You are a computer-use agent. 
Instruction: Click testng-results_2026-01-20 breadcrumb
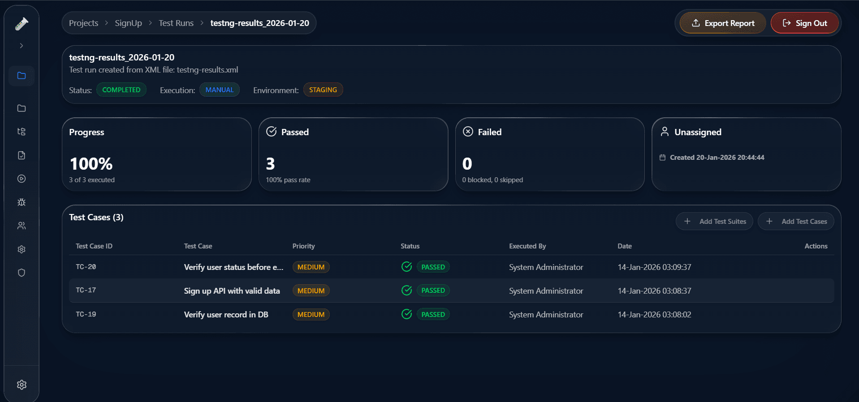pos(259,23)
